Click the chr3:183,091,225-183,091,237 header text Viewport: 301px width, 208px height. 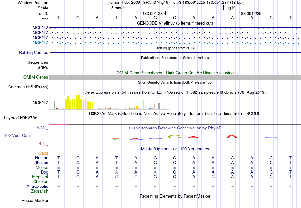208,3
